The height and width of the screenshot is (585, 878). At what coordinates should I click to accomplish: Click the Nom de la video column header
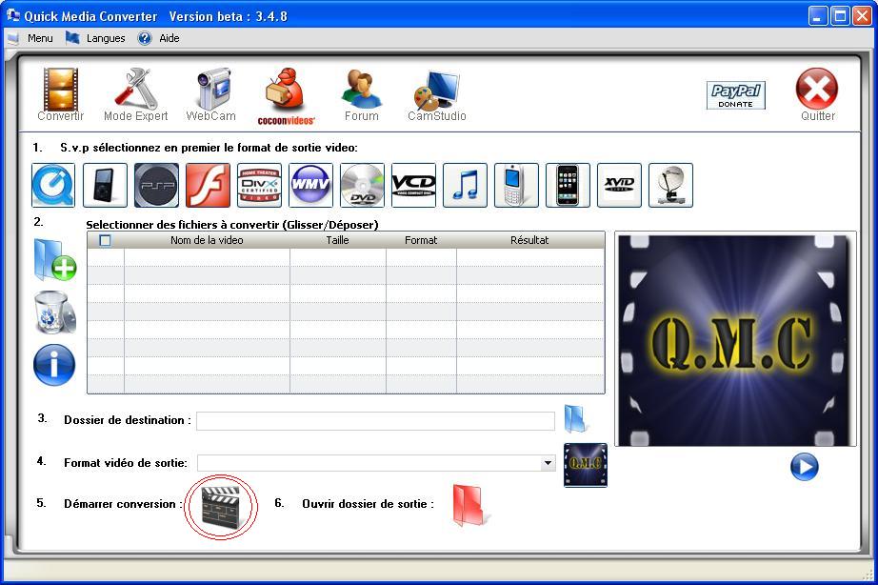pos(207,240)
